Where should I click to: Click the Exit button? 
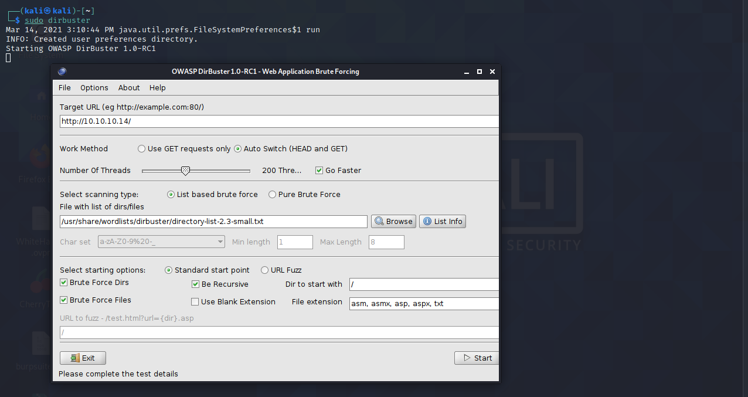[x=83, y=358]
